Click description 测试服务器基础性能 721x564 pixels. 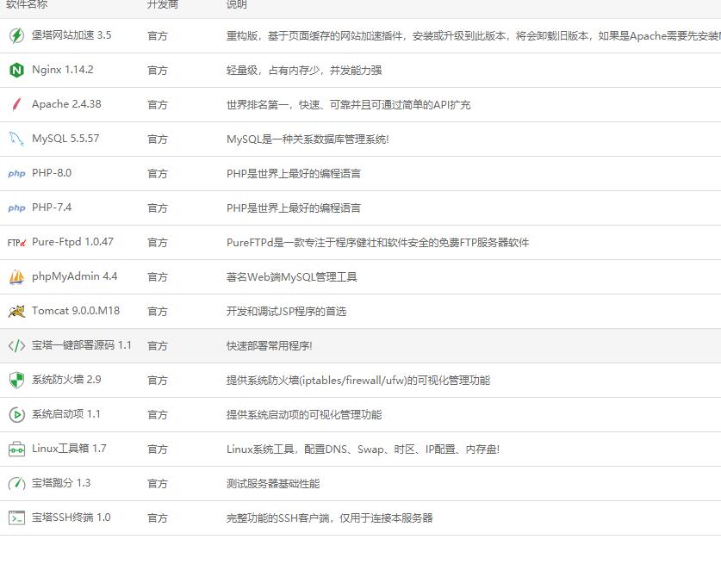pyautogui.click(x=273, y=484)
